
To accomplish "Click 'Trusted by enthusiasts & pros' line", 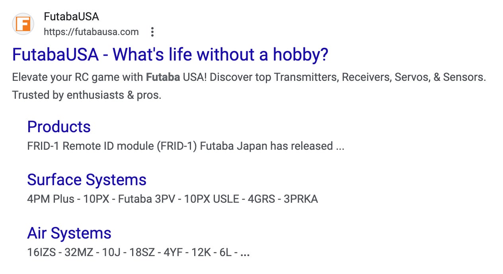I will 87,96.
